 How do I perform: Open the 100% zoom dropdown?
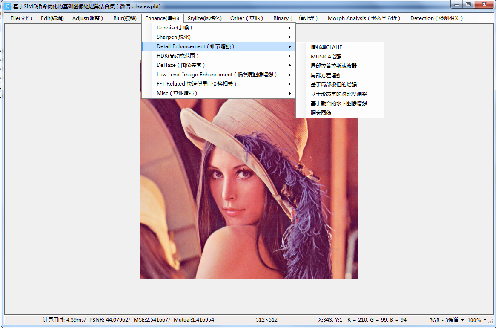click(x=477, y=320)
